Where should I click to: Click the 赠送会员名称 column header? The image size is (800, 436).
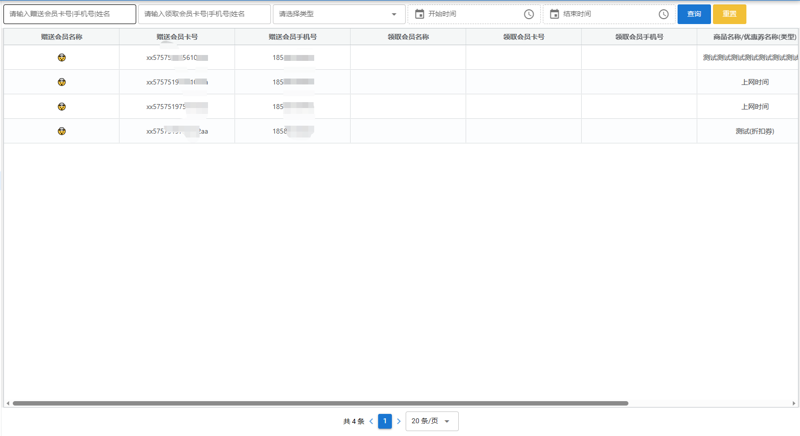(x=61, y=37)
